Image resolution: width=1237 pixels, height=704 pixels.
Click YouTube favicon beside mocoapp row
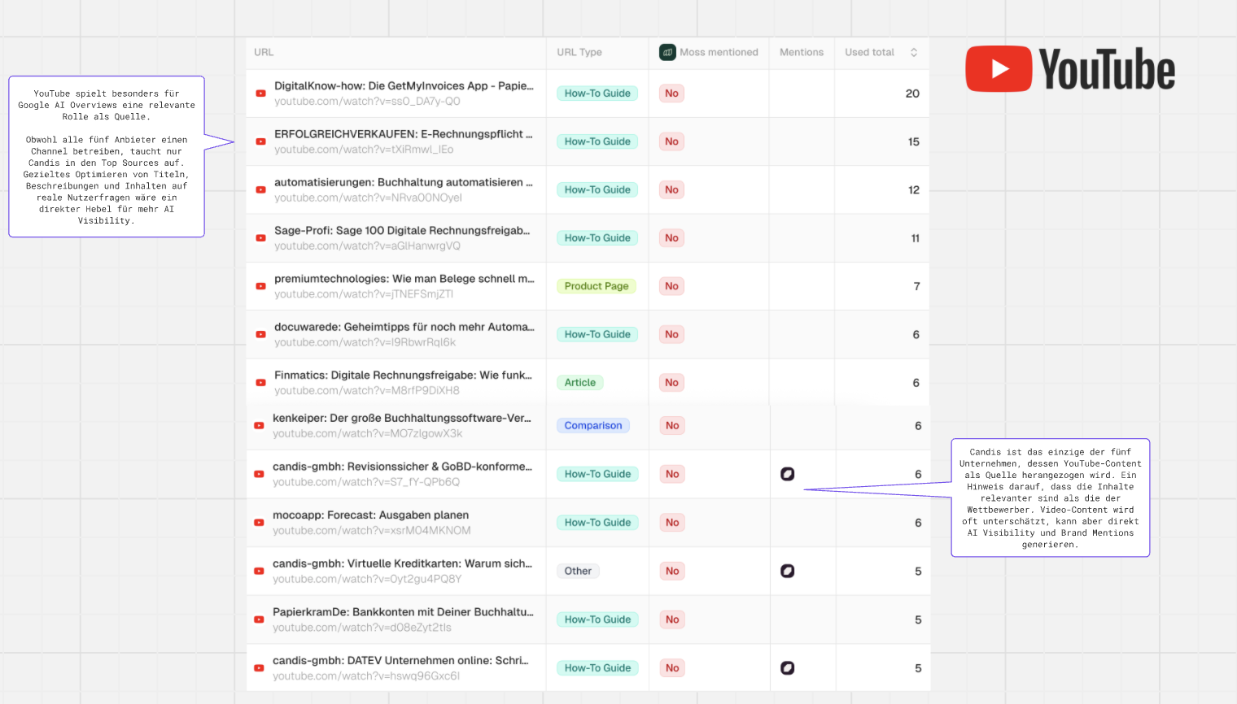[259, 523]
